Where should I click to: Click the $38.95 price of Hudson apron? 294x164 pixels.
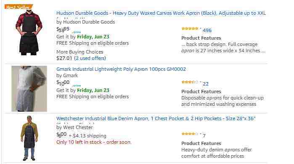(63, 29)
